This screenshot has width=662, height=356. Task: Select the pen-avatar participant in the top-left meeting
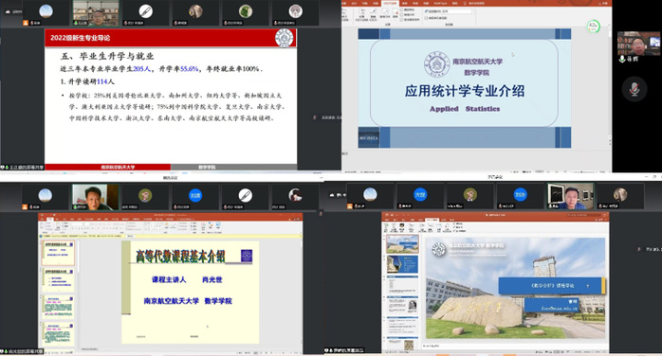145,12
